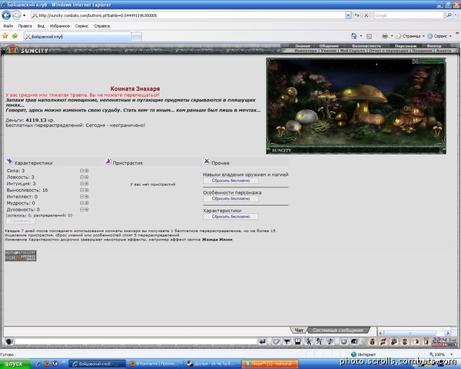This screenshot has width=461, height=369.
Task: Click the Выход link in game top menu
Action: coord(434,46)
